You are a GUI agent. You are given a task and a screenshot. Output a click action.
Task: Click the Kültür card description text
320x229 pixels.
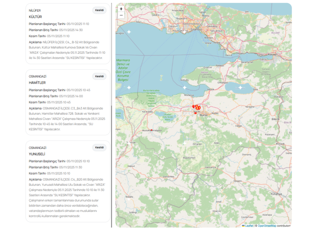pos(67,50)
